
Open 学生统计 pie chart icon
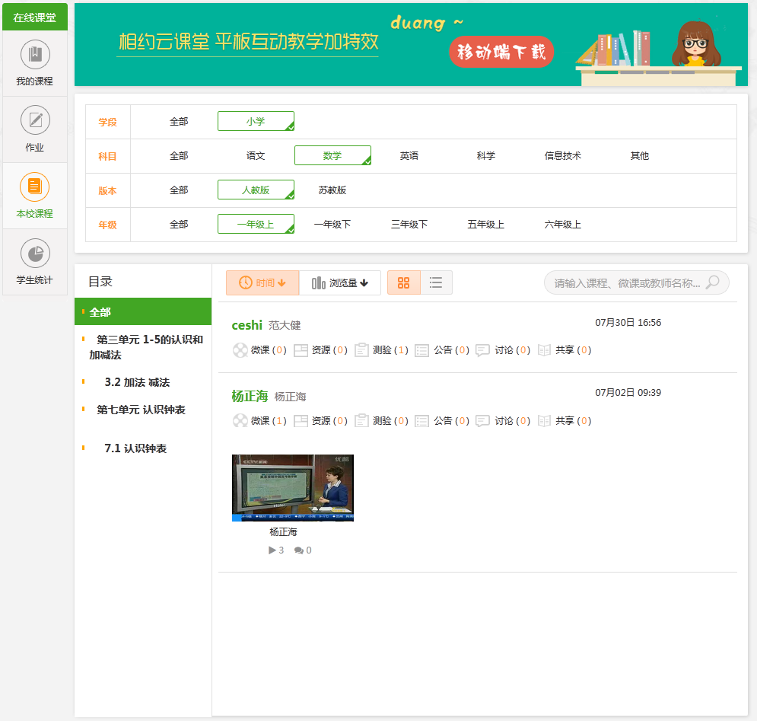click(35, 254)
